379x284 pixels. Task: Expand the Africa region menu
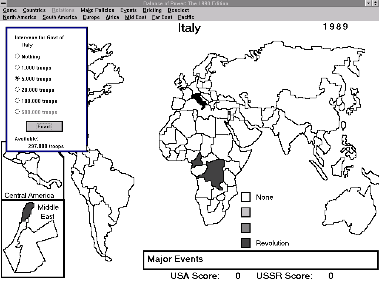click(x=113, y=17)
